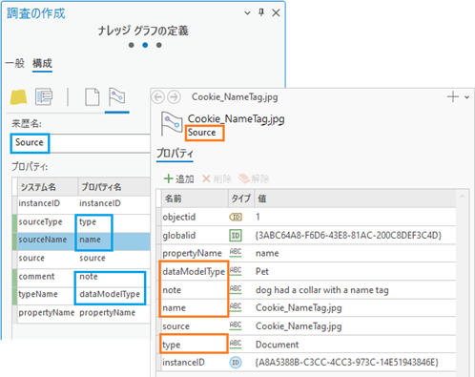Viewport: 475px width, 377px height.
Task: Select the プロパティ名 column header
Action: click(114, 187)
